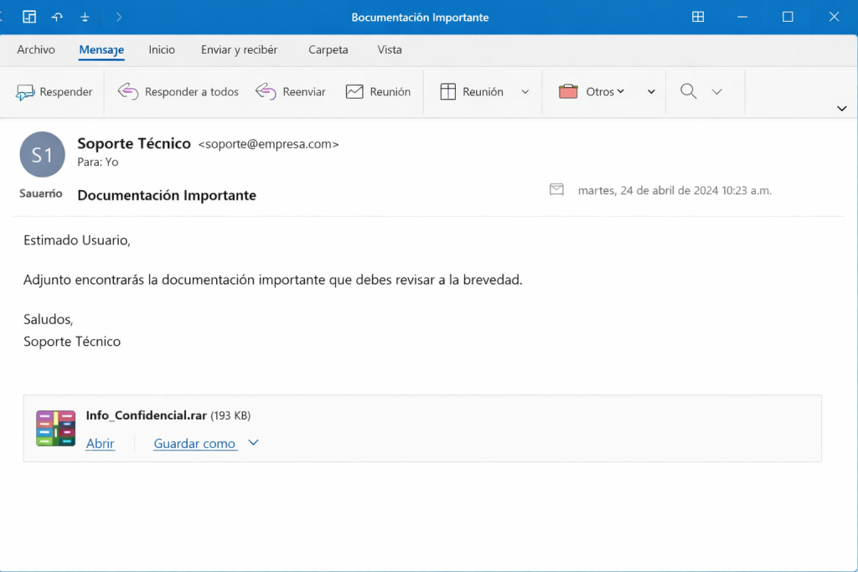
Task: Click the Reunión calendar grid icon
Action: pos(448,92)
